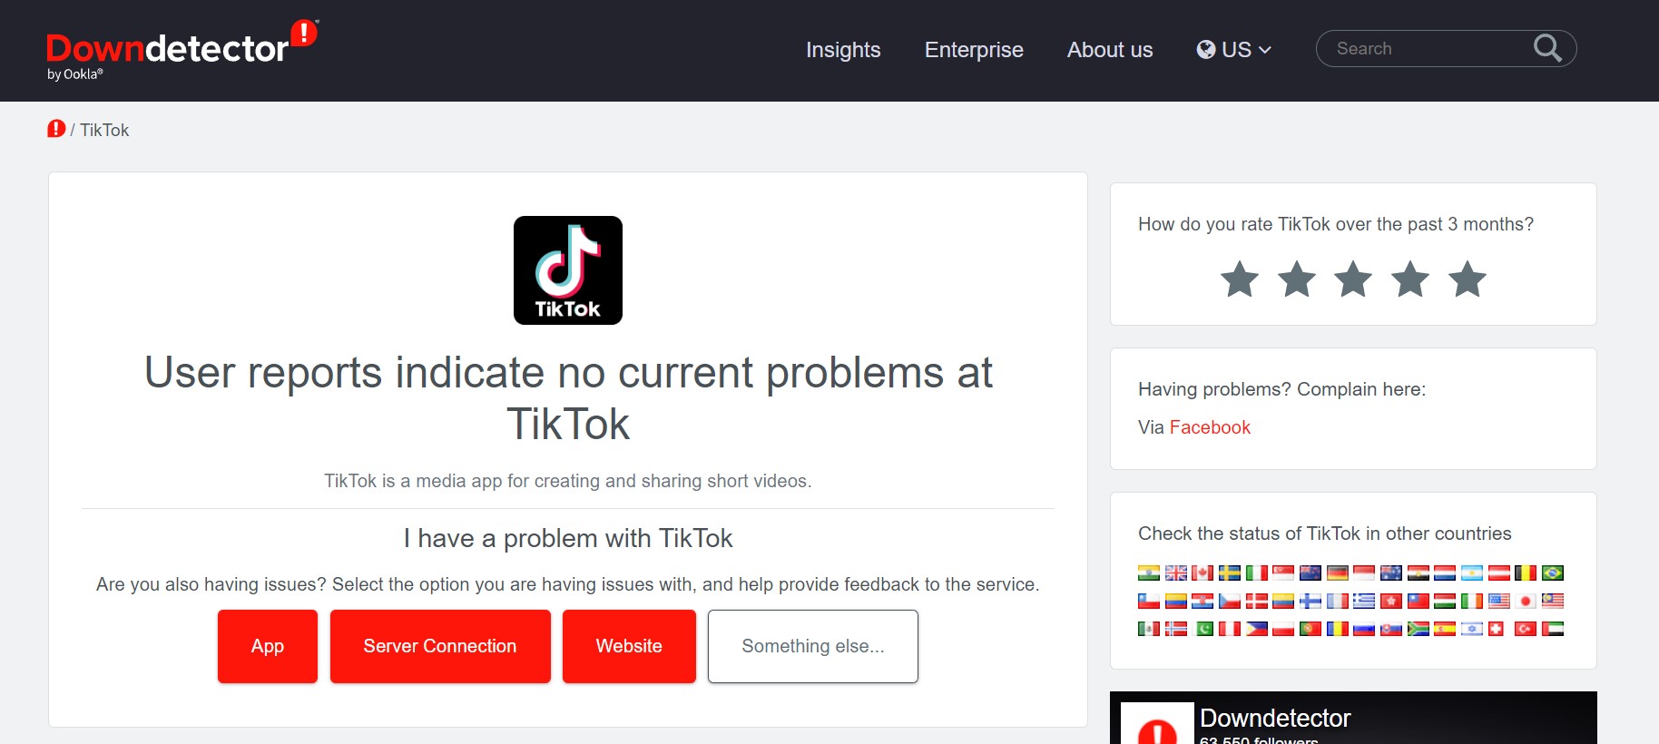Open the About us menu item
The width and height of the screenshot is (1659, 744).
(1110, 50)
